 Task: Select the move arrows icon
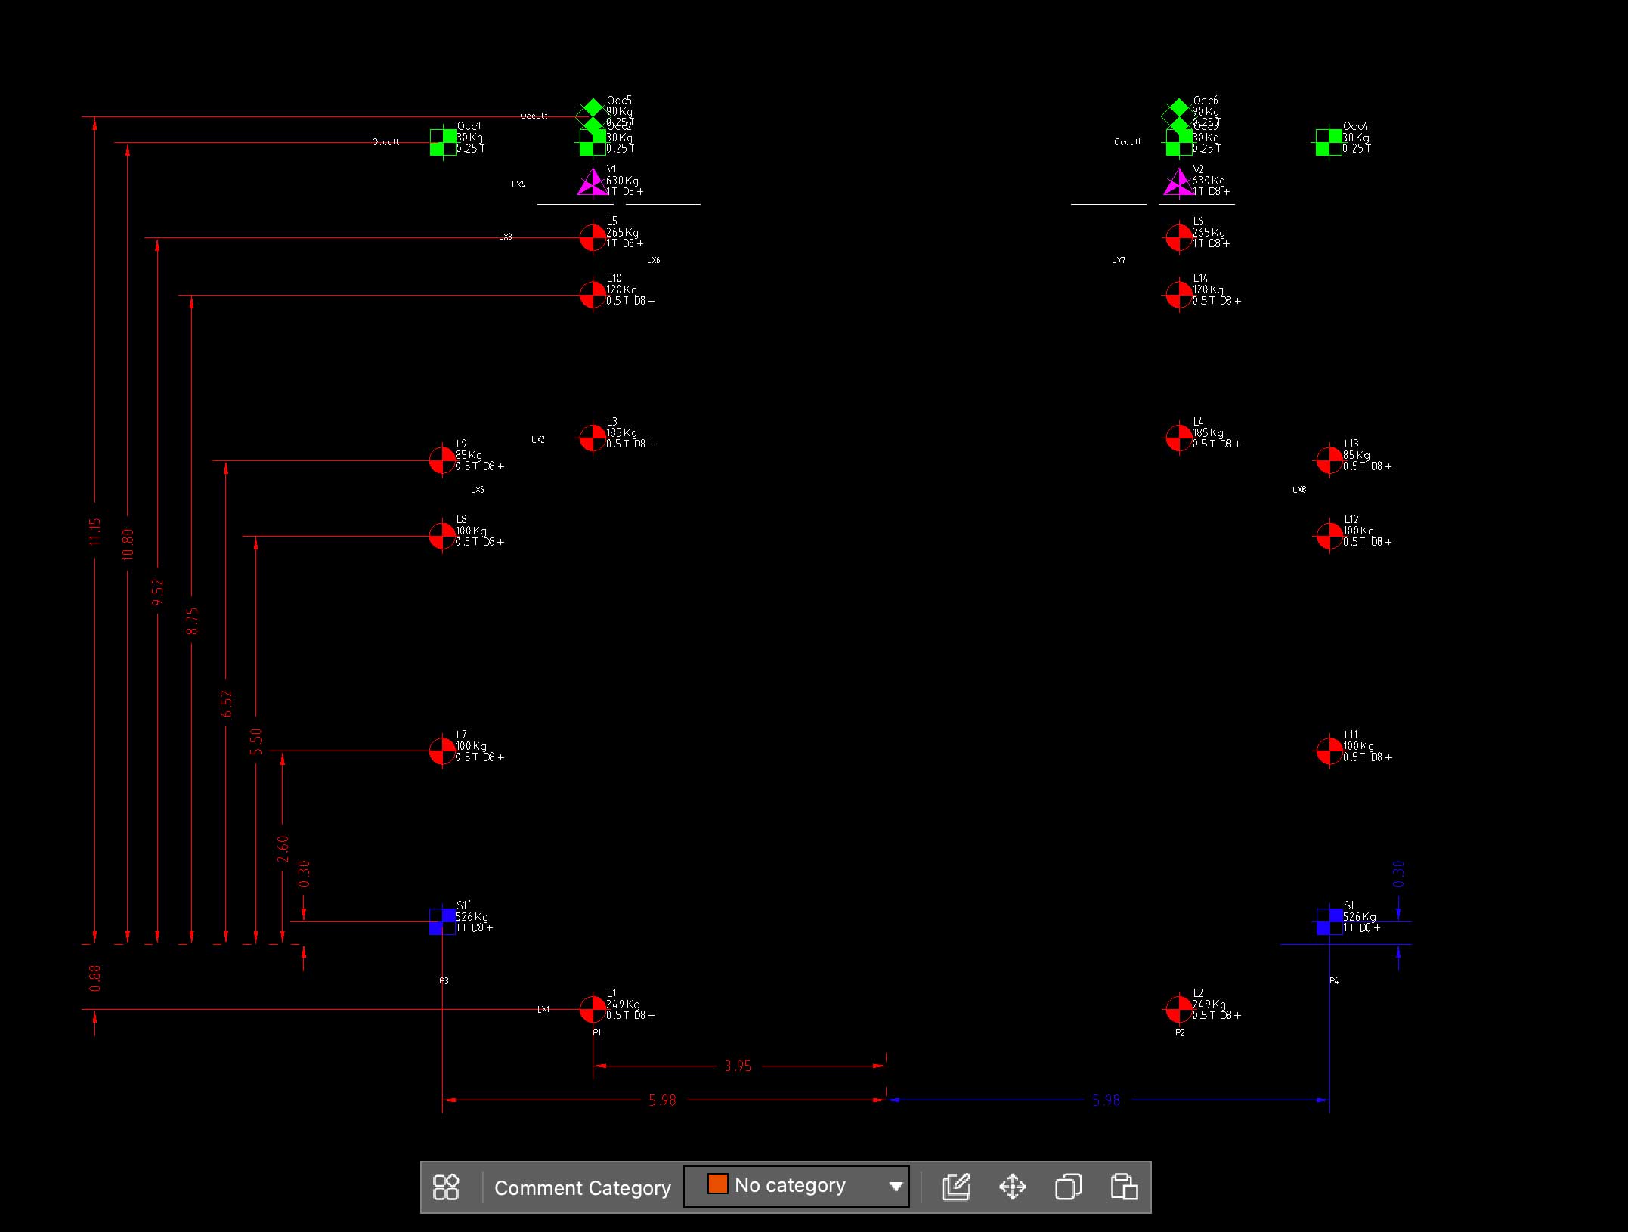point(1012,1187)
